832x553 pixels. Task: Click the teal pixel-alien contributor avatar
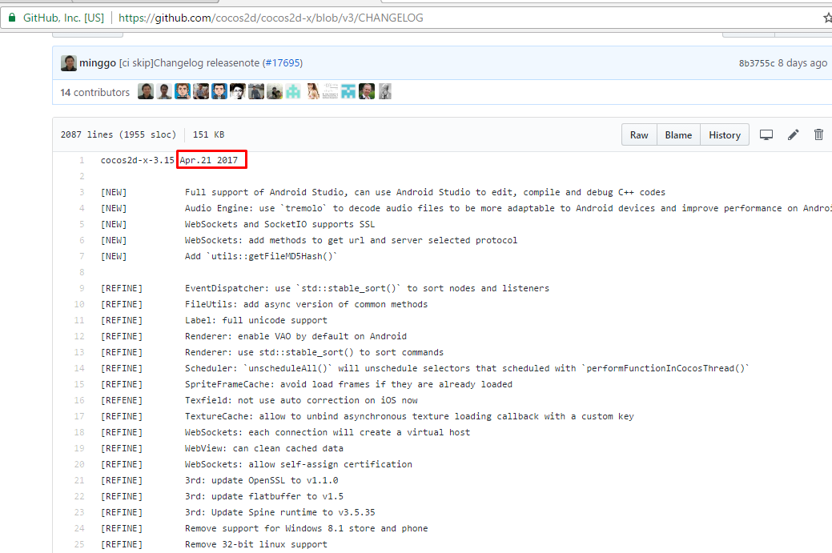pyautogui.click(x=293, y=92)
